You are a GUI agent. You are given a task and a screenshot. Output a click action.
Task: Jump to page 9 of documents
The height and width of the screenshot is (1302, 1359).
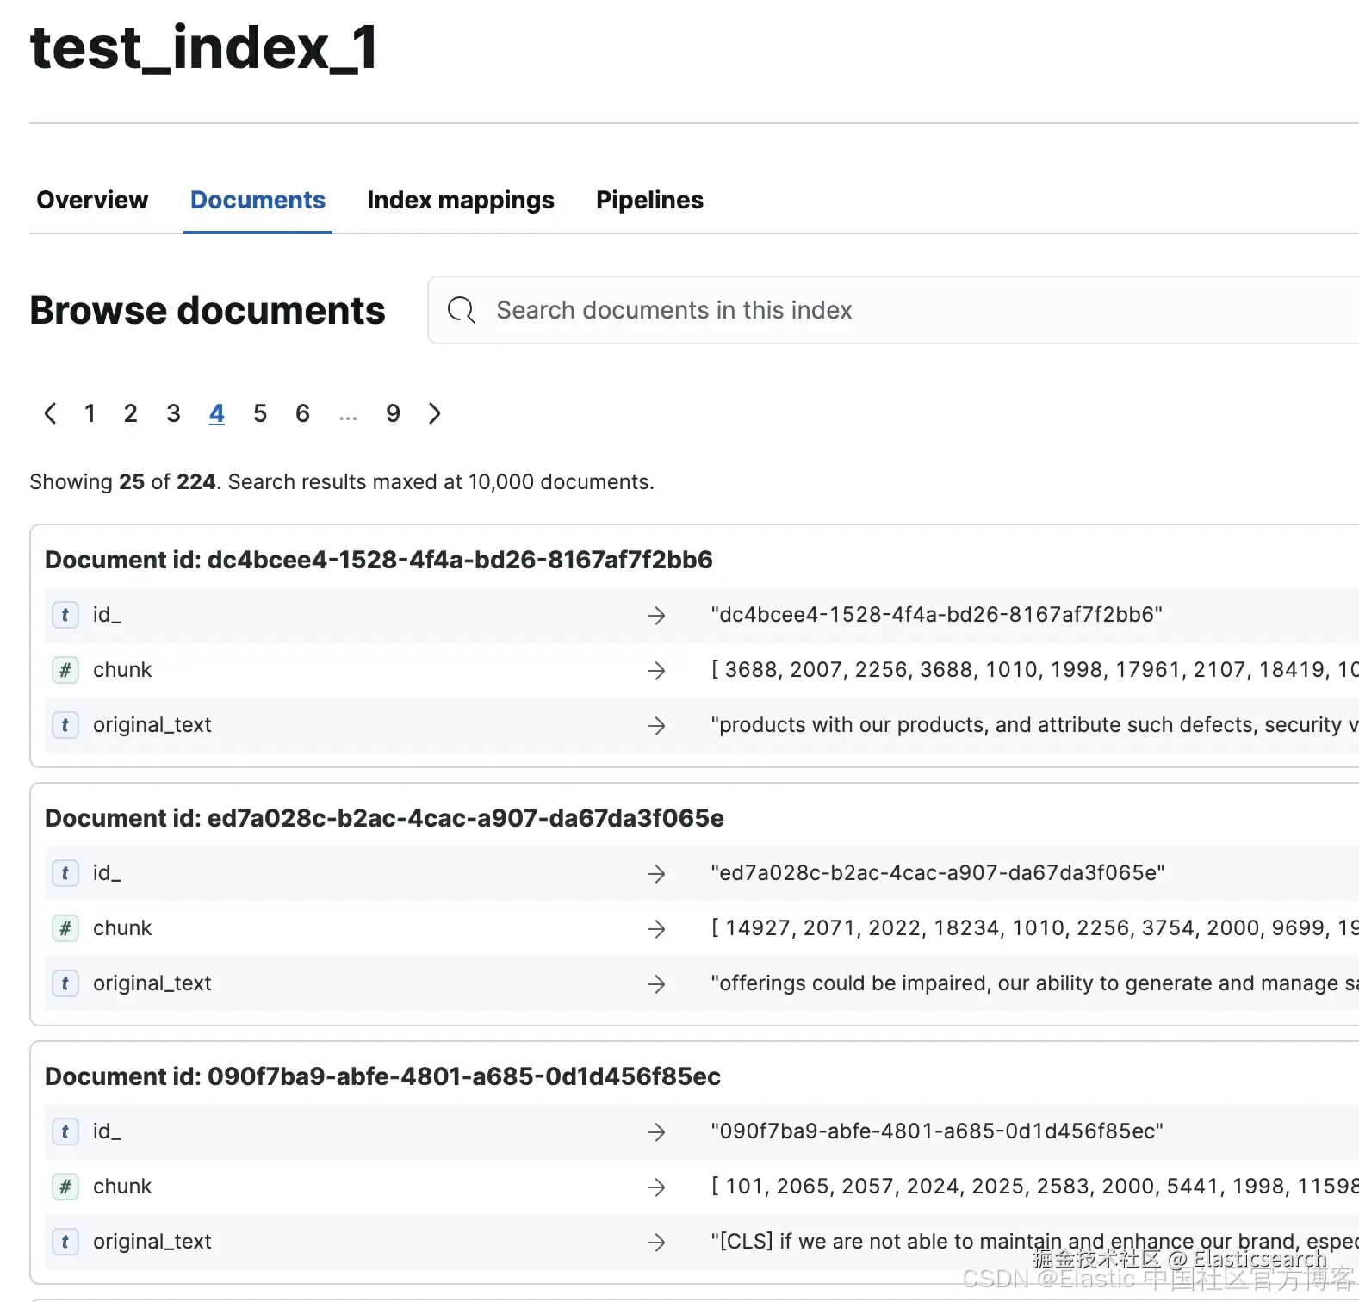tap(393, 413)
